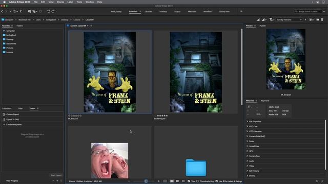
Task: Open the Stacks menu
Action: point(60,2)
